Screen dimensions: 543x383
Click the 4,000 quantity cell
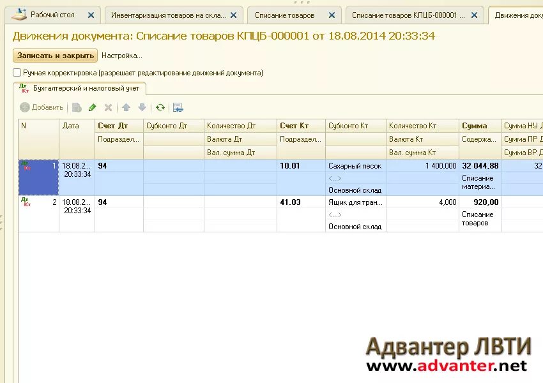(x=422, y=202)
